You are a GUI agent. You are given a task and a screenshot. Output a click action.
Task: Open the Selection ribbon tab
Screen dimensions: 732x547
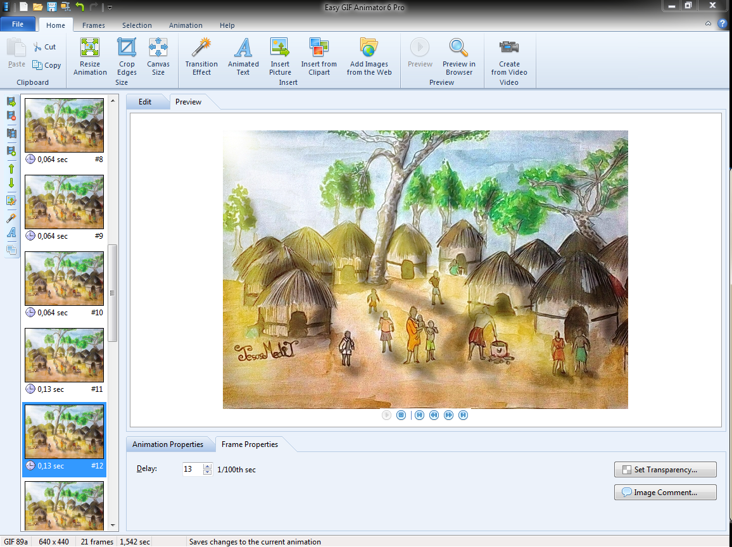tap(137, 25)
